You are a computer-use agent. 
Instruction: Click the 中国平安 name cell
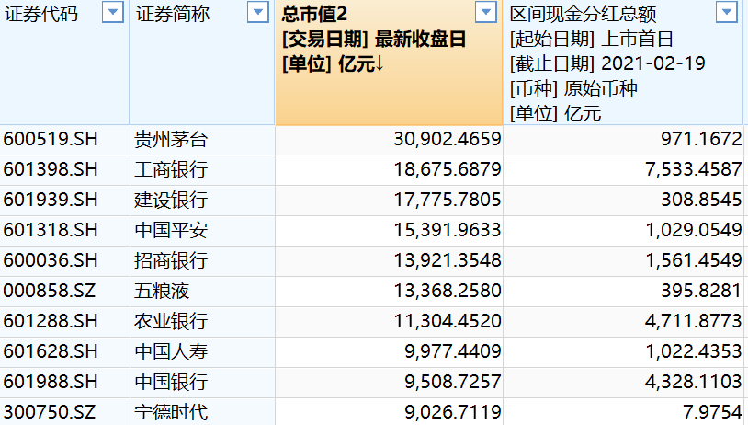coord(202,230)
